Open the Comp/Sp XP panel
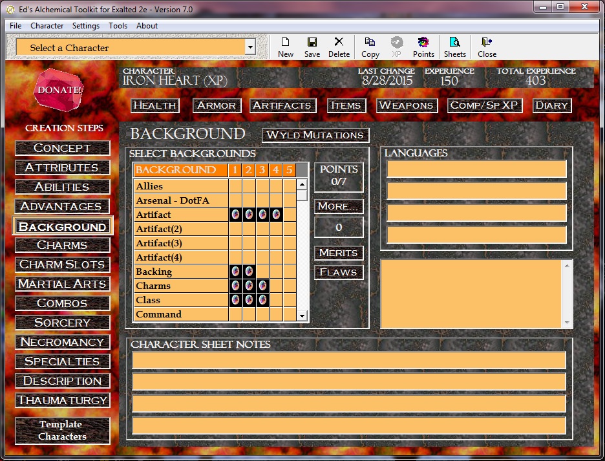This screenshot has width=605, height=461. [484, 105]
